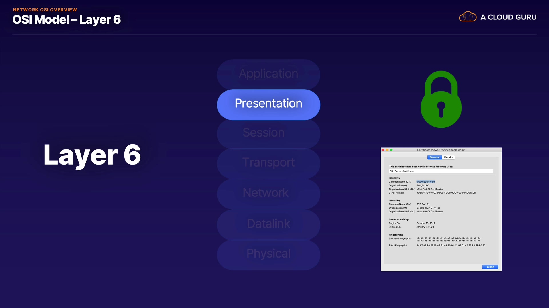Click the yellow minimize window dot
This screenshot has width=549, height=308.
[x=387, y=150]
